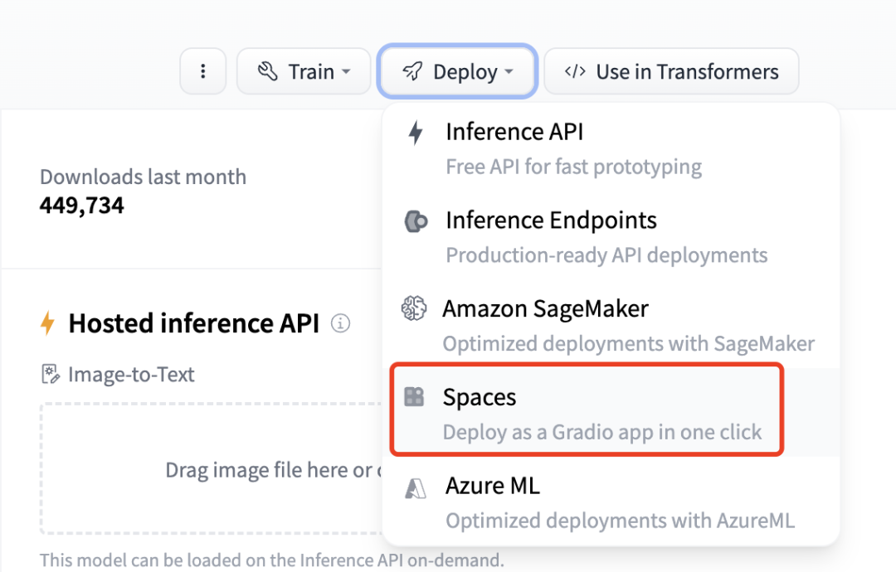Select the Spaces grid icon
This screenshot has height=572, width=896.
click(x=416, y=397)
